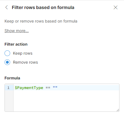Image resolution: width=124 pixels, height=116 pixels.
Task: Go back using the left chevron arrow
Action: (x=6, y=7)
